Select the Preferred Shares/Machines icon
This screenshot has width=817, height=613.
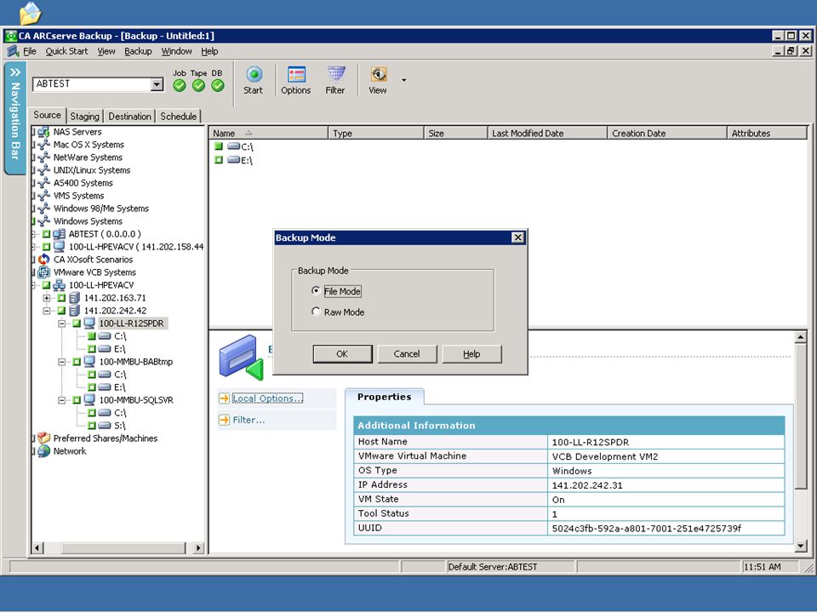(43, 438)
